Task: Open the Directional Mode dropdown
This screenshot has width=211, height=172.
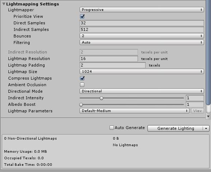Action: point(142,91)
